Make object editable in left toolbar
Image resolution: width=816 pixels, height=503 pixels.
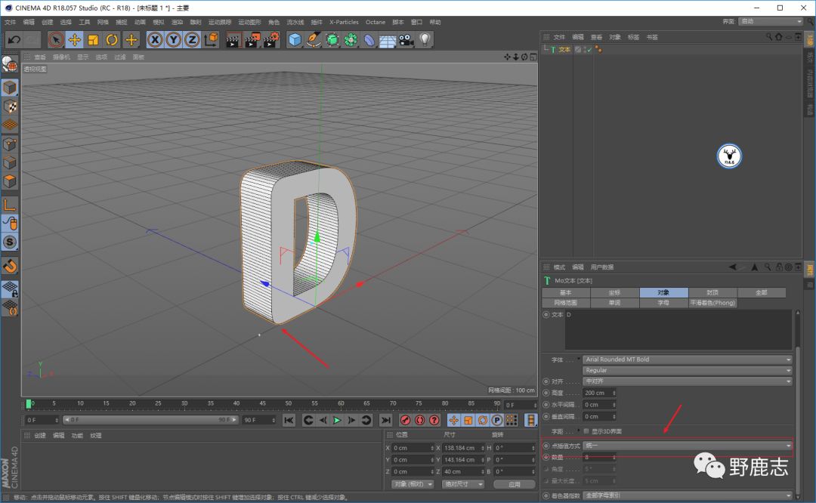tap(10, 63)
